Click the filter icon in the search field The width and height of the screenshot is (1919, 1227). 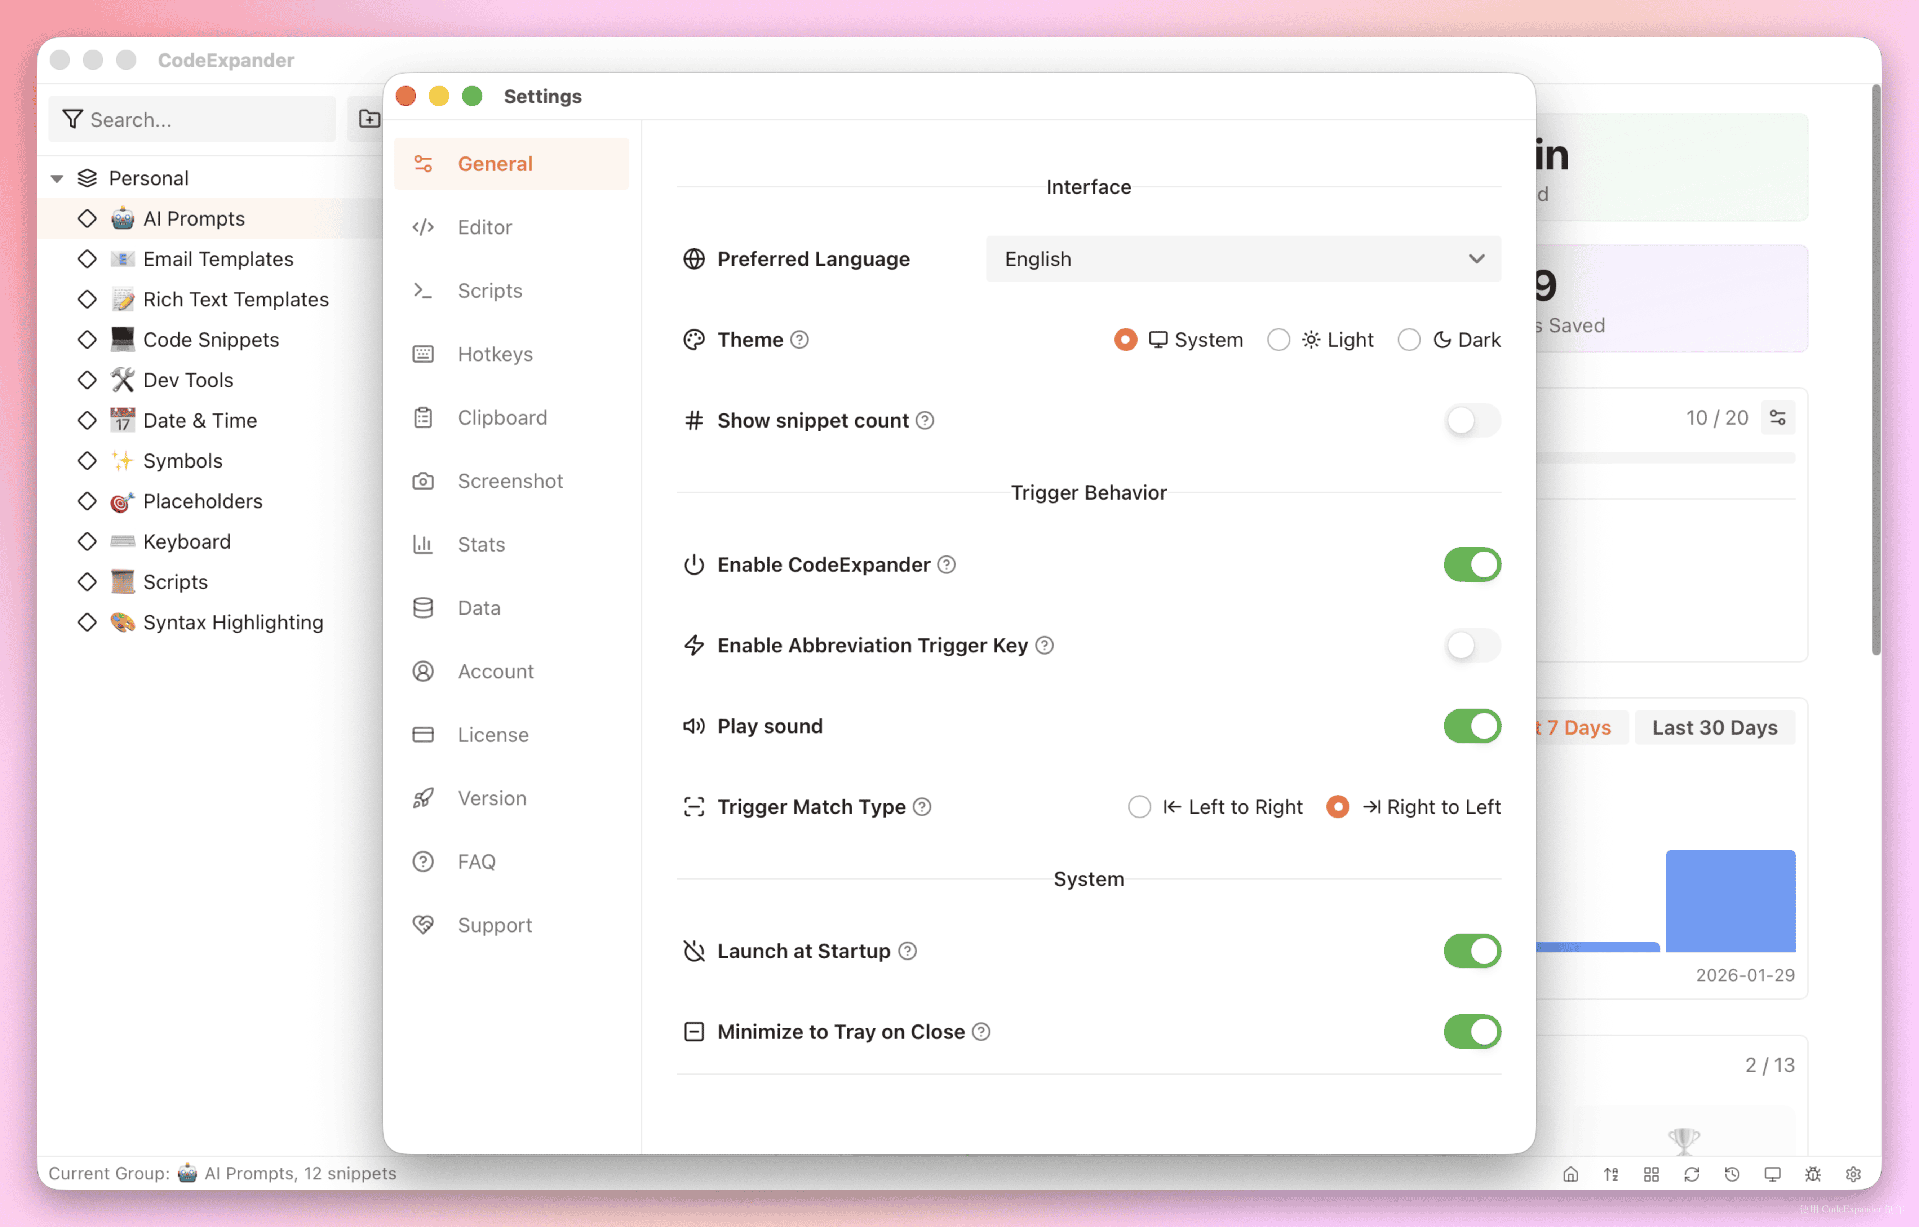point(72,119)
